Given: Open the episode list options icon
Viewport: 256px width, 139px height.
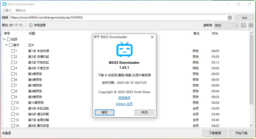Looking at the screenshot, I should [243, 25].
